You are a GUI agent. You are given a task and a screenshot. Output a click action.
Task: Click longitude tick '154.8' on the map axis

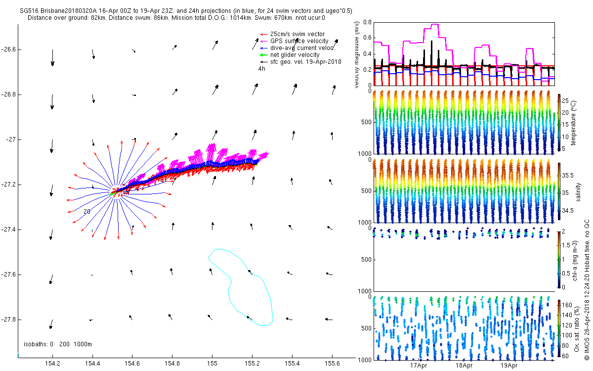pyautogui.click(x=172, y=364)
